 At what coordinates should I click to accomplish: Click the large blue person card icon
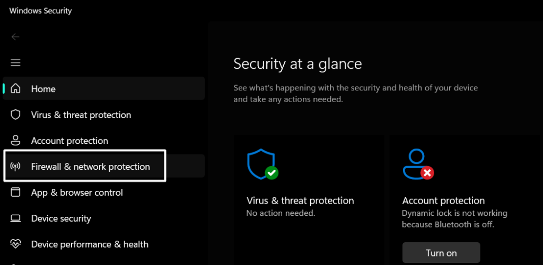click(x=417, y=164)
